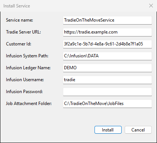Click the Install button
157x143 pixels.
point(108,130)
